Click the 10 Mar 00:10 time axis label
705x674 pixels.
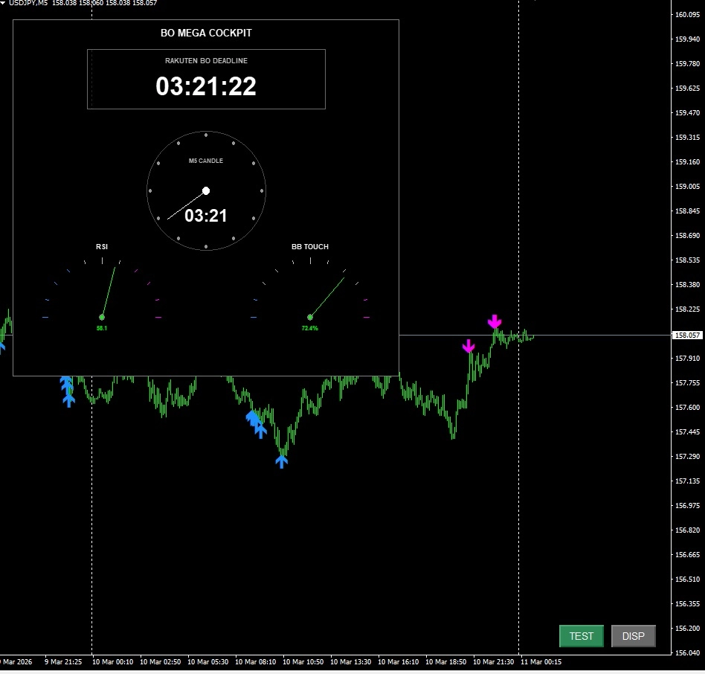point(113,662)
